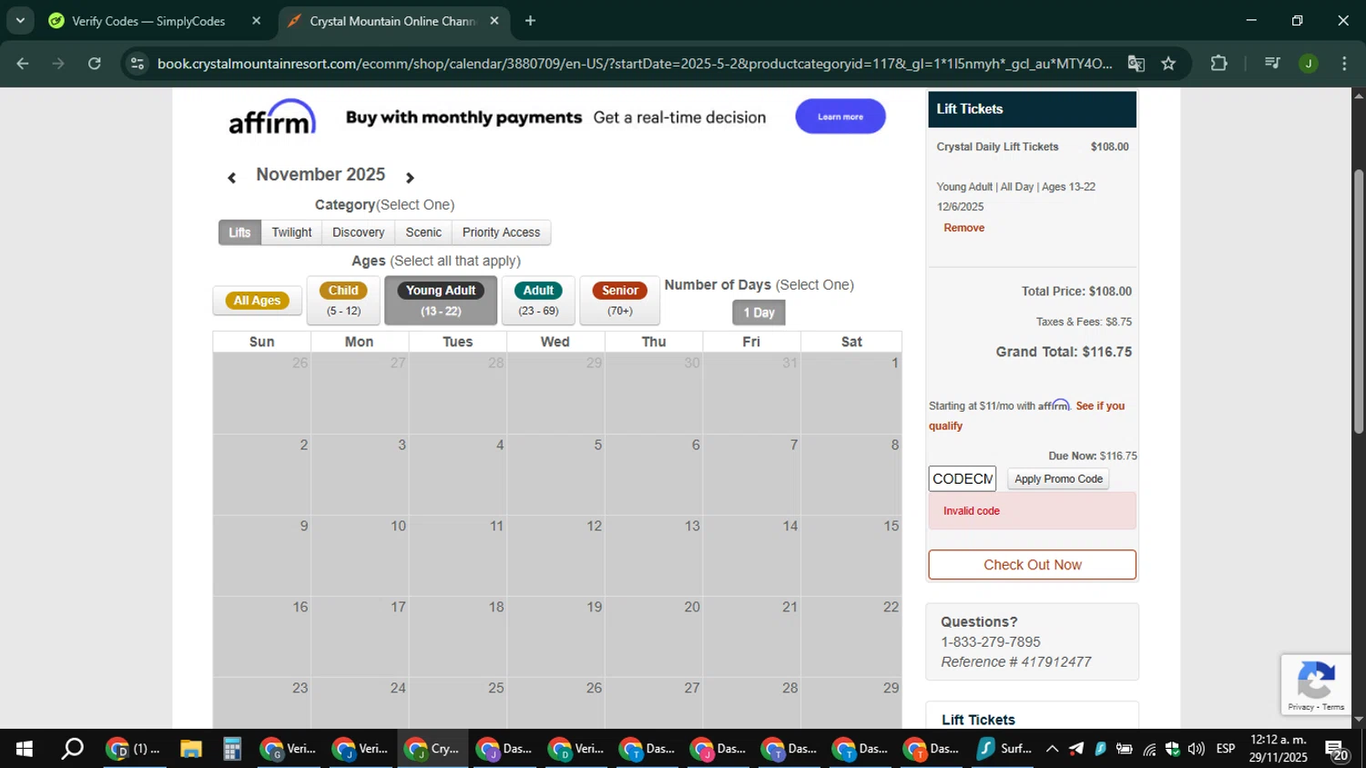The image size is (1366, 768).
Task: Open Calculator from taskbar
Action: coord(232,749)
